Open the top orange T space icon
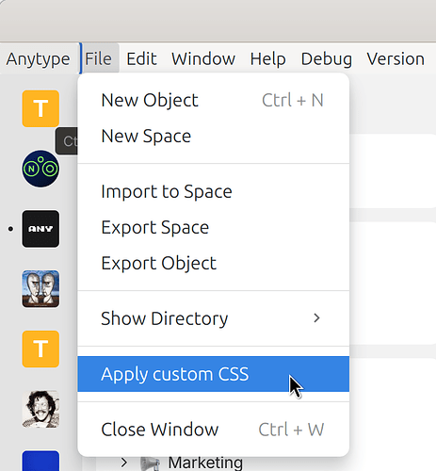The height and width of the screenshot is (471, 436). point(40,108)
